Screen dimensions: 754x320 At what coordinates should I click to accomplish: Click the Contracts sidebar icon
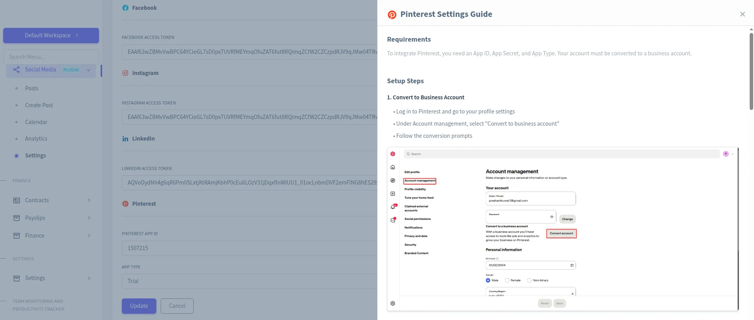pos(17,200)
